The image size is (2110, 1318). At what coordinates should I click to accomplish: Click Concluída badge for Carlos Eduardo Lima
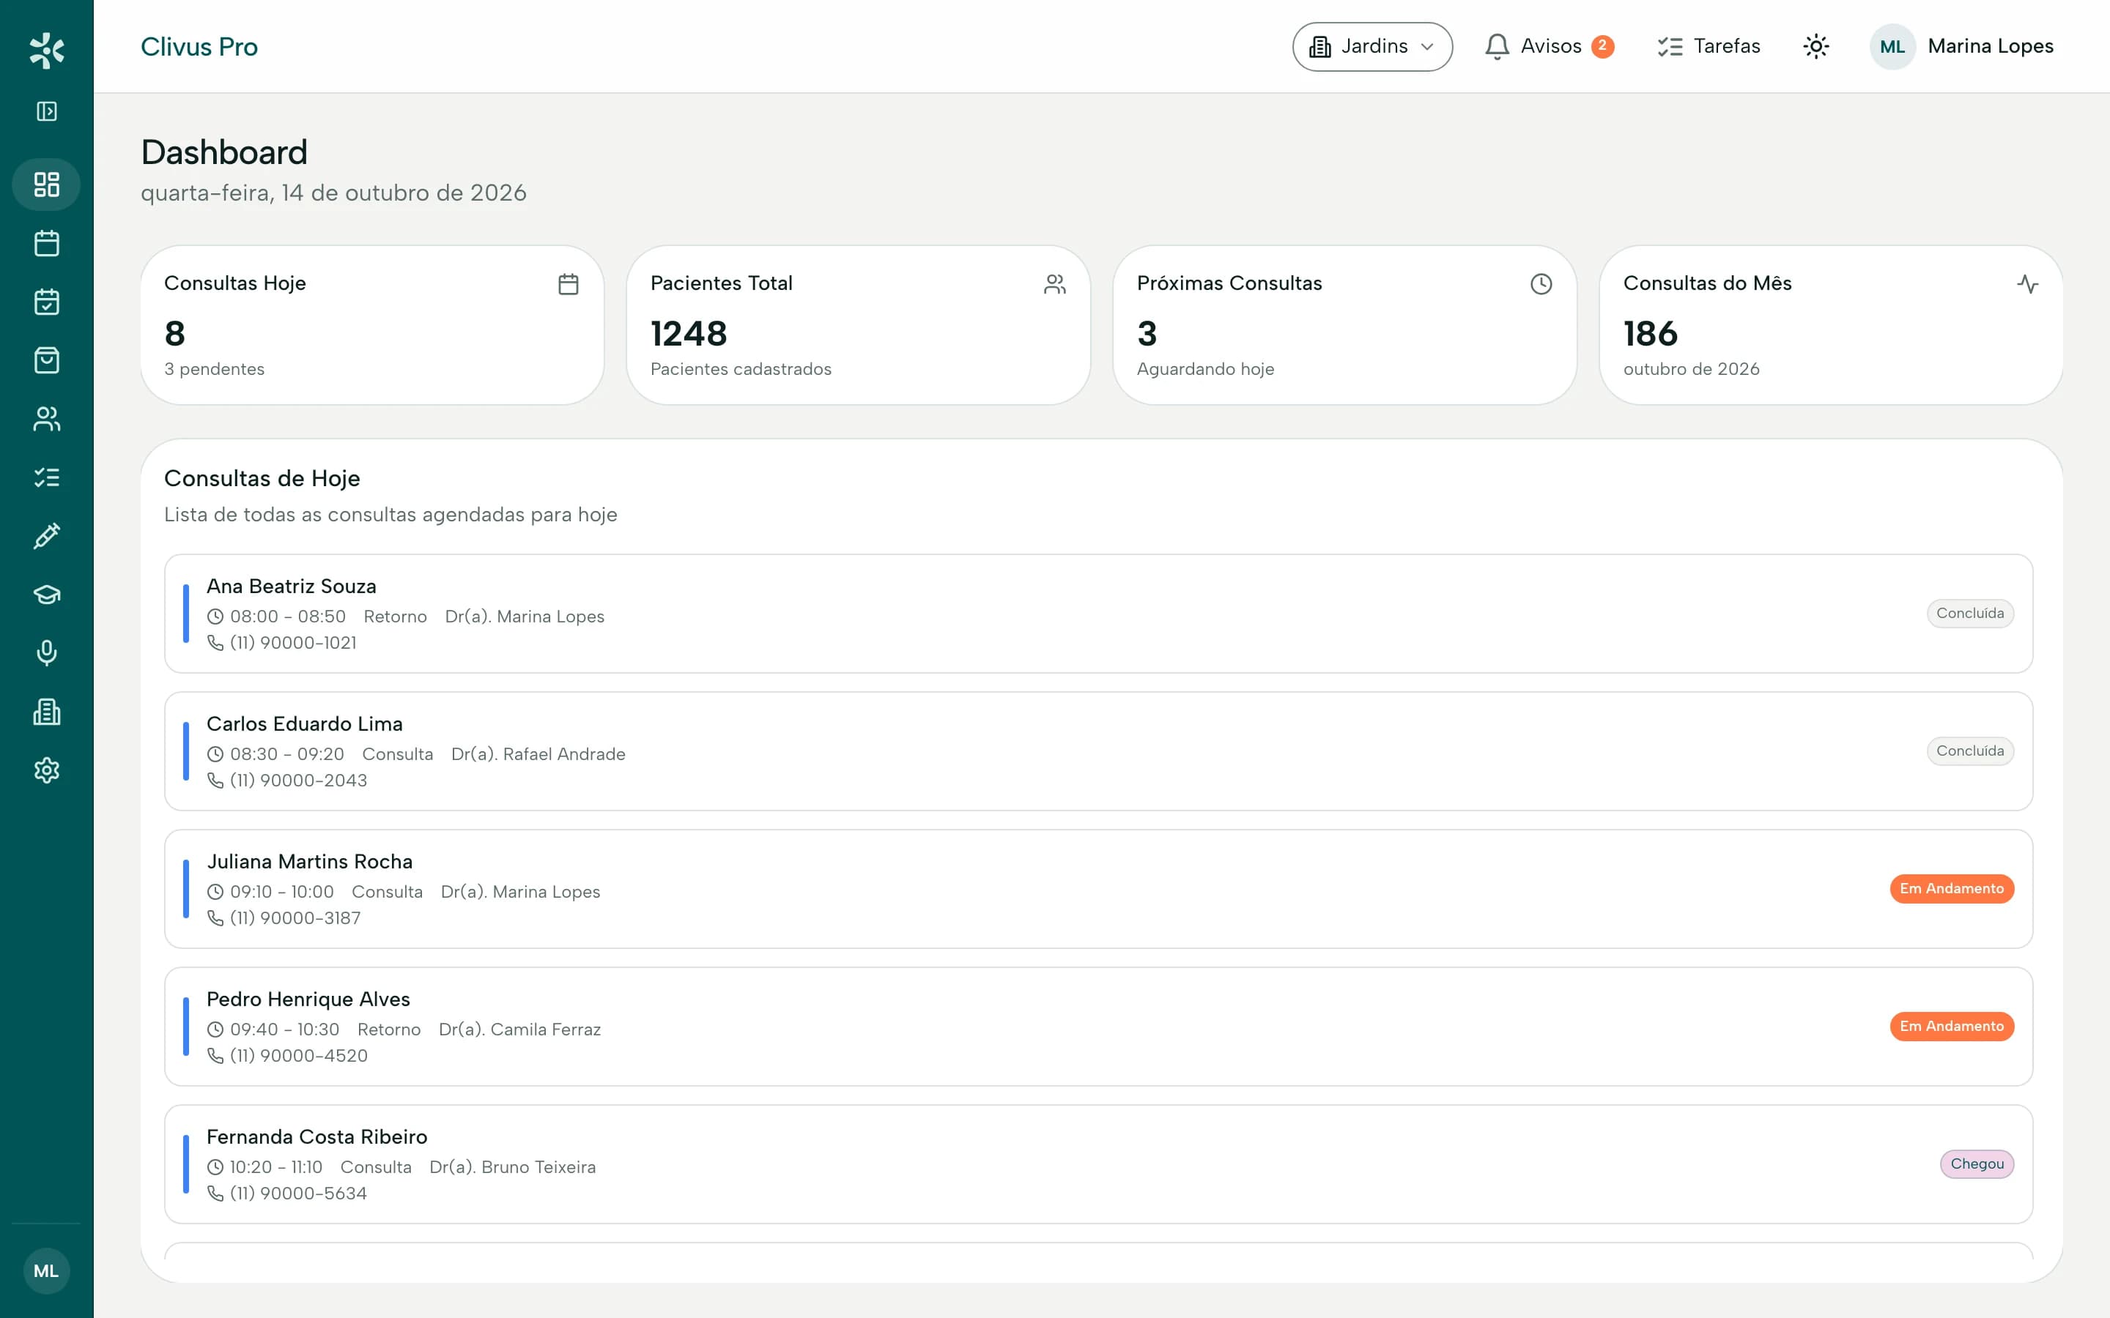1969,751
